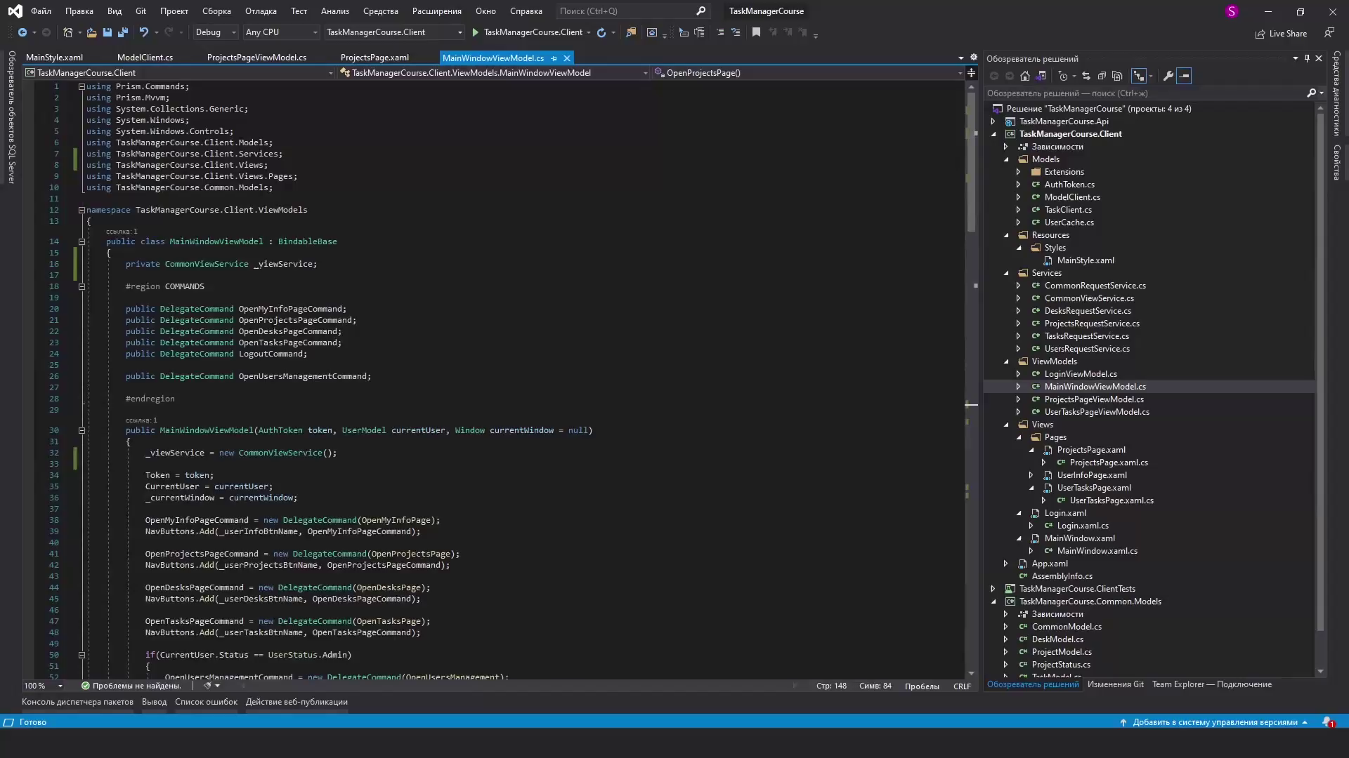
Task: Click the split editor icon above the scrollbar
Action: (972, 73)
